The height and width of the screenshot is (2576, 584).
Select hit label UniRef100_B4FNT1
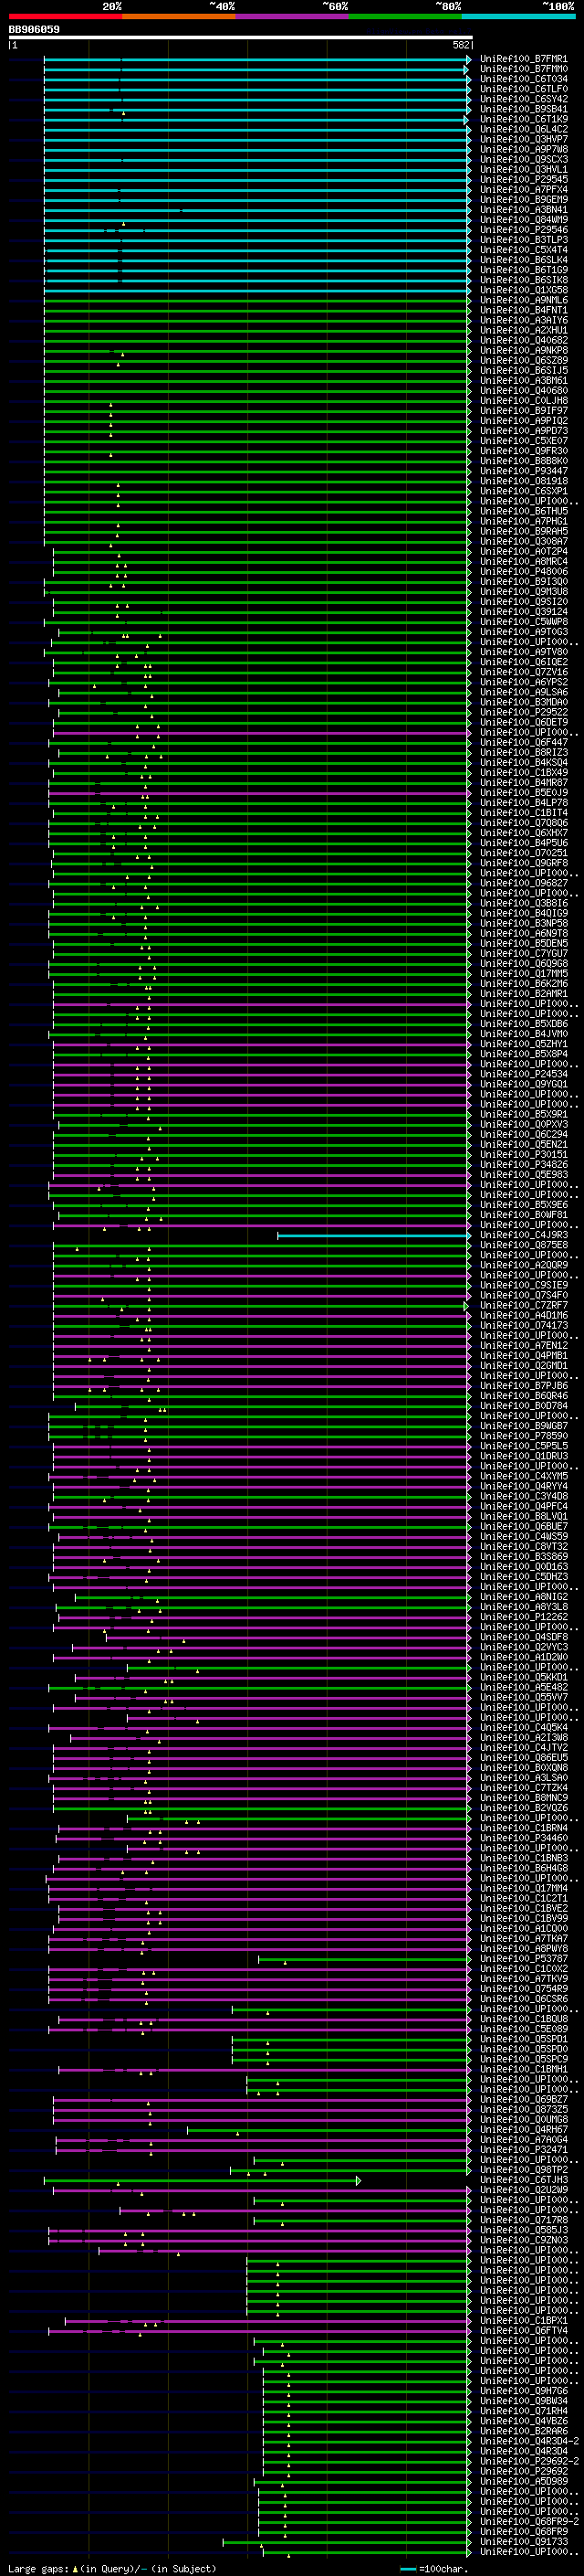point(523,310)
